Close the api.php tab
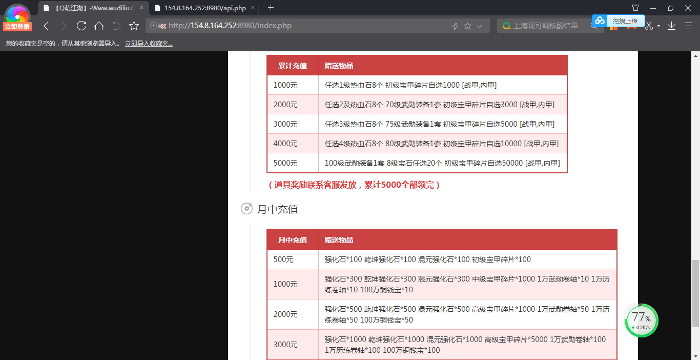The image size is (700, 360). click(253, 8)
